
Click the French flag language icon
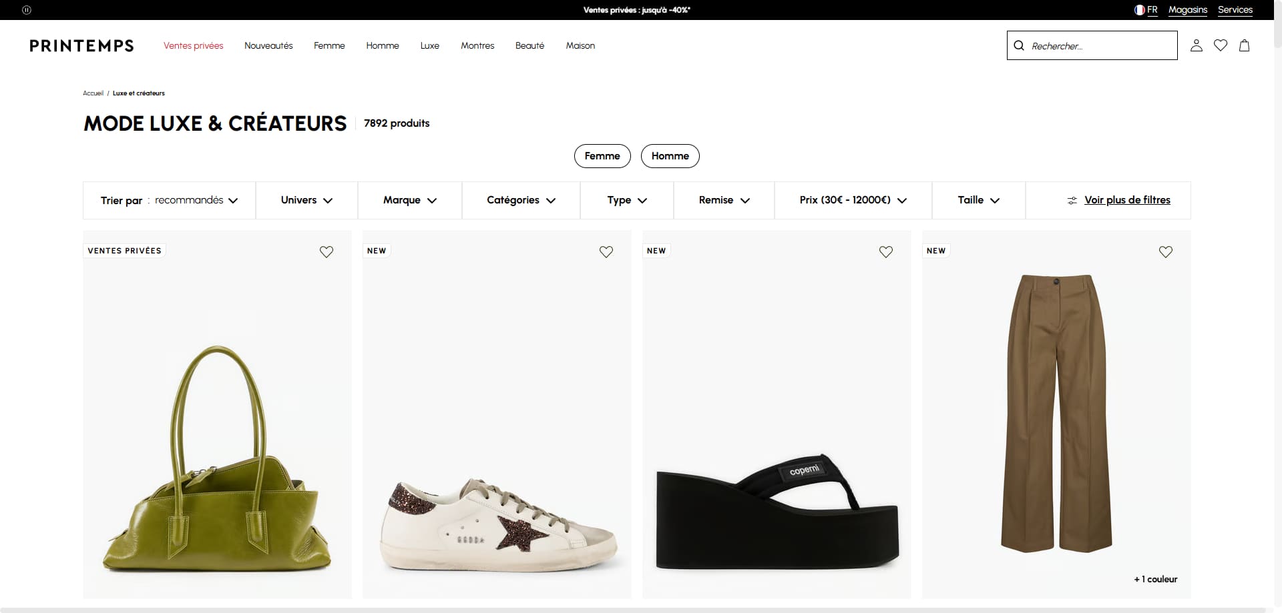(1140, 10)
